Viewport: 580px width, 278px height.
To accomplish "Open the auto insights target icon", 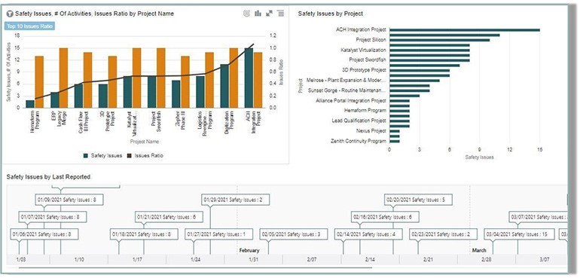I will pos(247,14).
